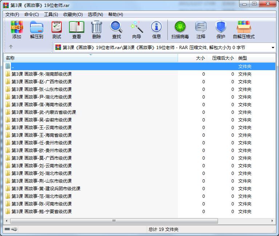279x236 pixels.
Task: Click the highlighted '..' row's 文件夹 type cell
Action: 245,67
